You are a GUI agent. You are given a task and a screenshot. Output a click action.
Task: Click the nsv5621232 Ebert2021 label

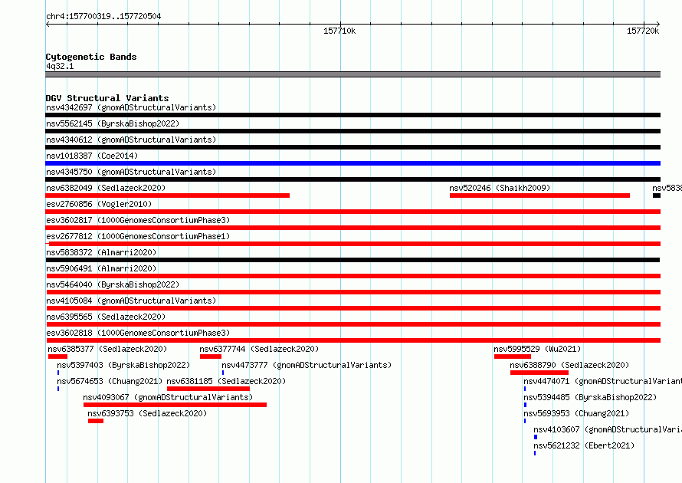coord(584,445)
